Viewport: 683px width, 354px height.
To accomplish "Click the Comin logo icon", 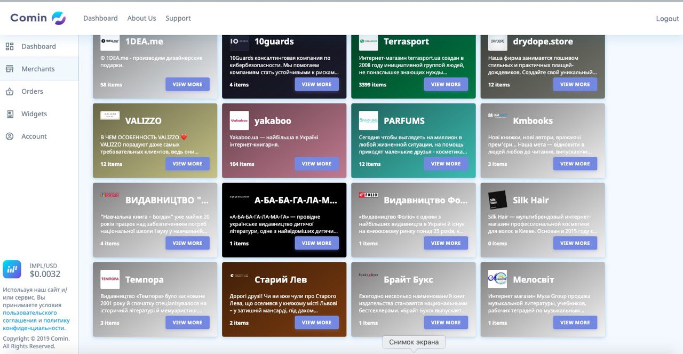I will click(x=59, y=18).
